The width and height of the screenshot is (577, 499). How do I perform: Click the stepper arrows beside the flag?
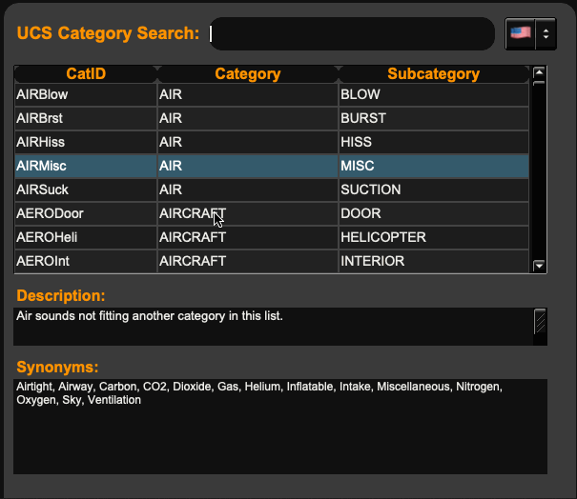pos(546,34)
